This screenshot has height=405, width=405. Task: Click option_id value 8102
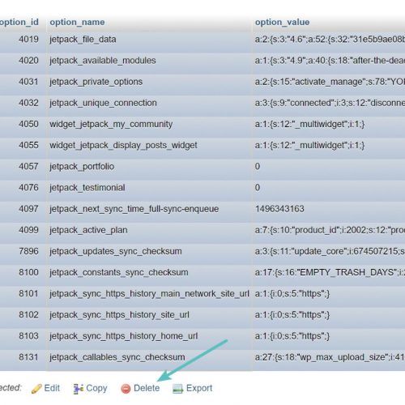click(28, 315)
